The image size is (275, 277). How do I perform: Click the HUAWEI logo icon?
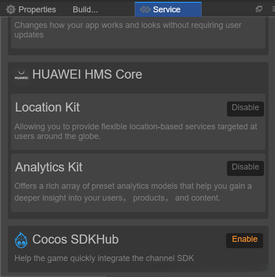coord(21,75)
